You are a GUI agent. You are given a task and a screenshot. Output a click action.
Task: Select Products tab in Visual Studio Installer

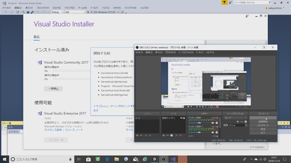[x=36, y=37]
